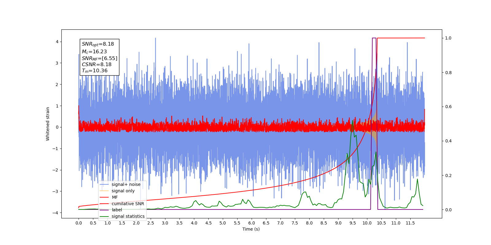The height and width of the screenshot is (245, 491).
Task: Click the x-axis tick label 10.5
Action: coord(381,223)
